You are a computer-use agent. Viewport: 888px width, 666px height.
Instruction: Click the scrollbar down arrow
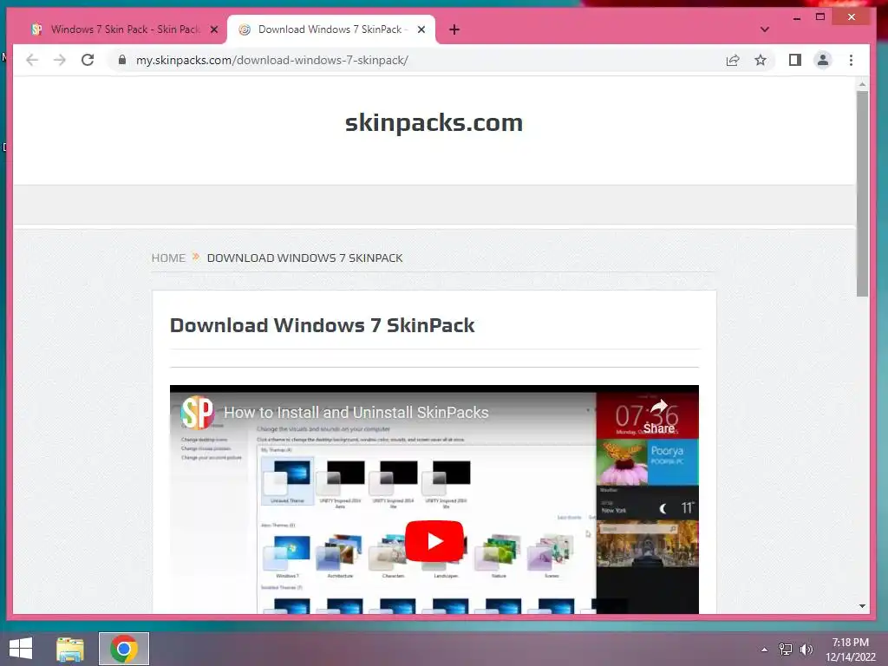tap(862, 606)
